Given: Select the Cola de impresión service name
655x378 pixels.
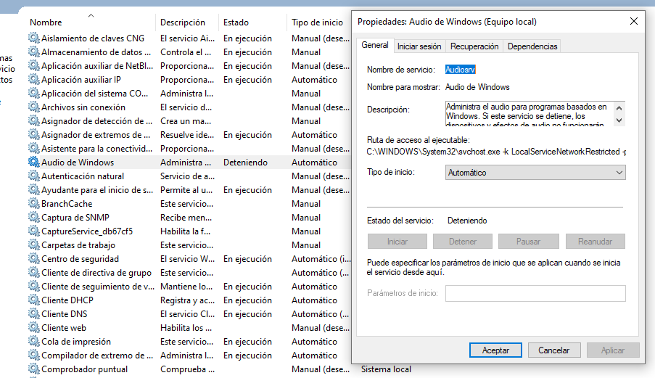Looking at the screenshot, I should tap(76, 342).
